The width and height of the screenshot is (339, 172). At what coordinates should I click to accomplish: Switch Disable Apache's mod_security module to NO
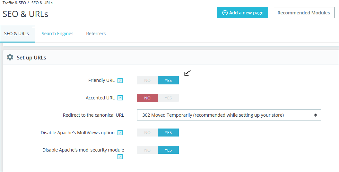point(147,150)
